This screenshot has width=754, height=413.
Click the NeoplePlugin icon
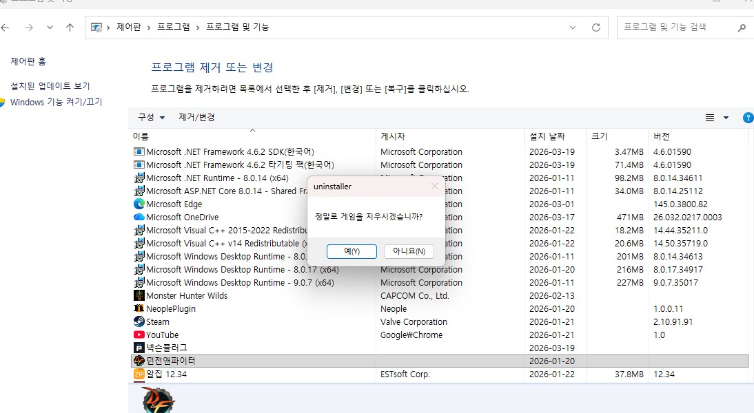pyautogui.click(x=139, y=308)
